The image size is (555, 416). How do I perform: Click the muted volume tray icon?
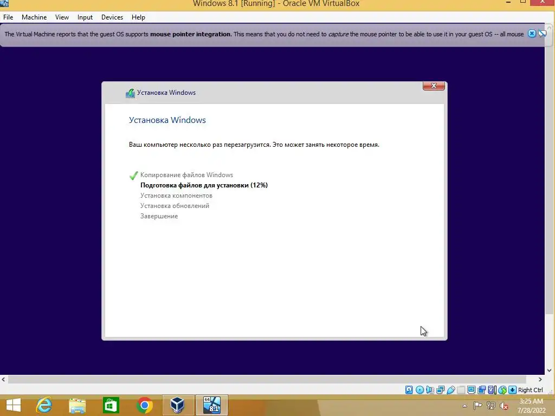[504, 406]
